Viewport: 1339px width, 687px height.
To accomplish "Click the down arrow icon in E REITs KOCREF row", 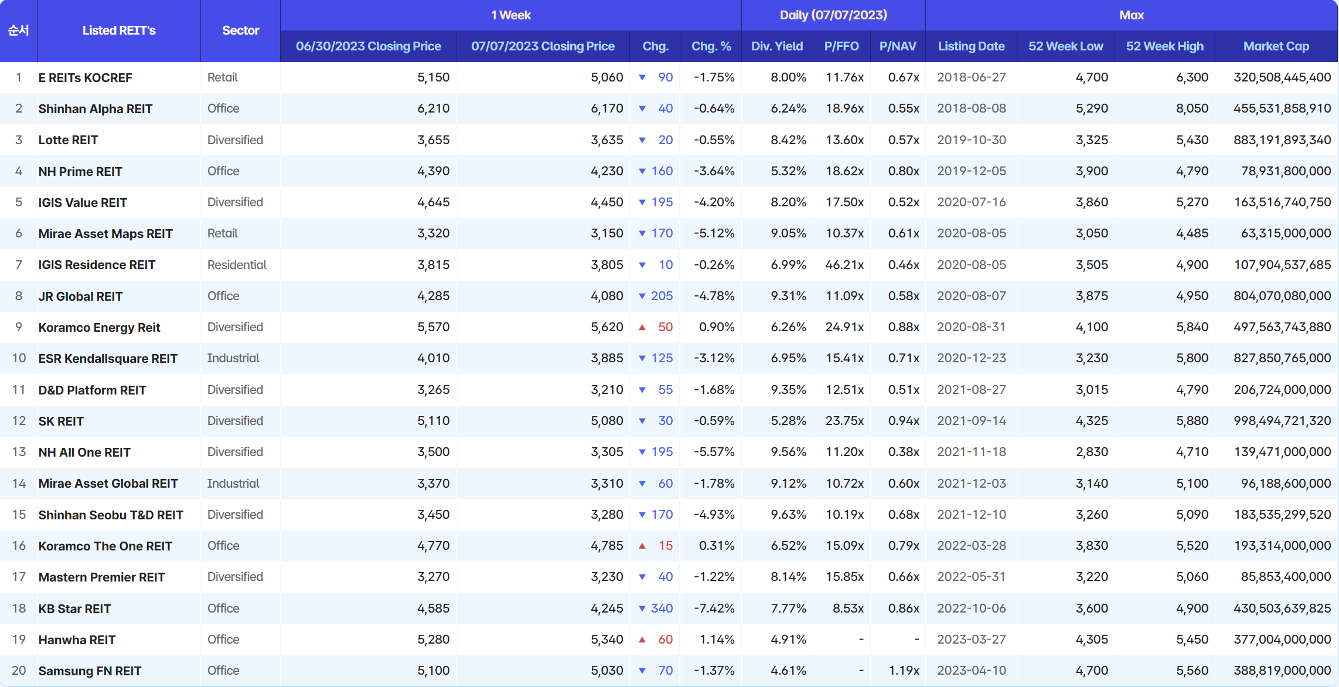I will pyautogui.click(x=642, y=77).
